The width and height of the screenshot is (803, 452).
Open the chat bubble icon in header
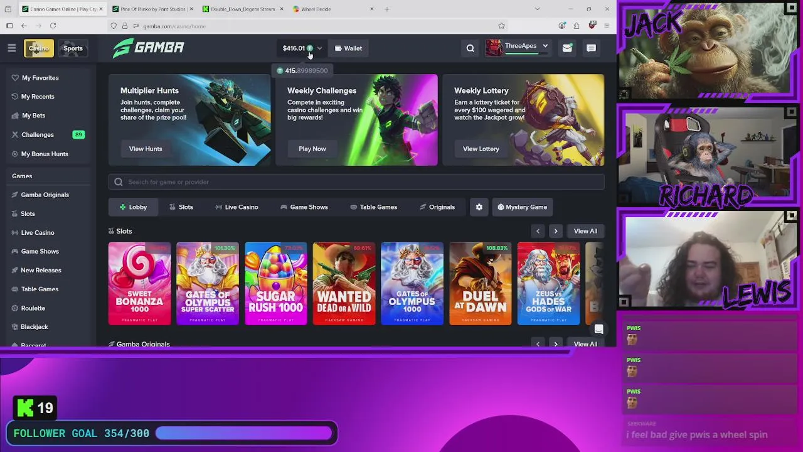click(591, 48)
